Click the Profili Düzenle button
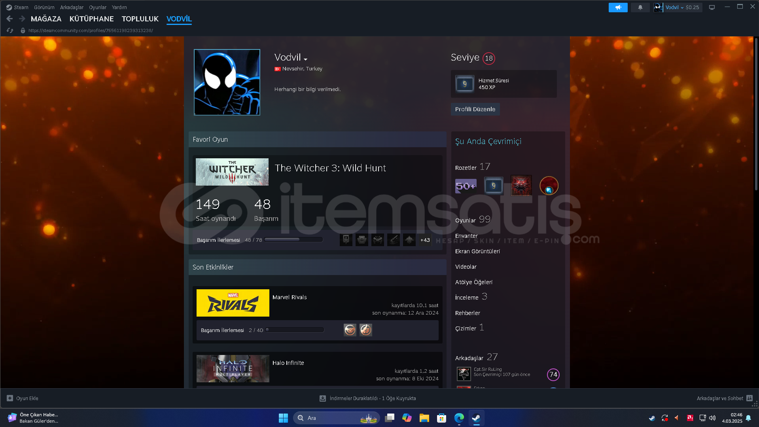 coord(475,109)
